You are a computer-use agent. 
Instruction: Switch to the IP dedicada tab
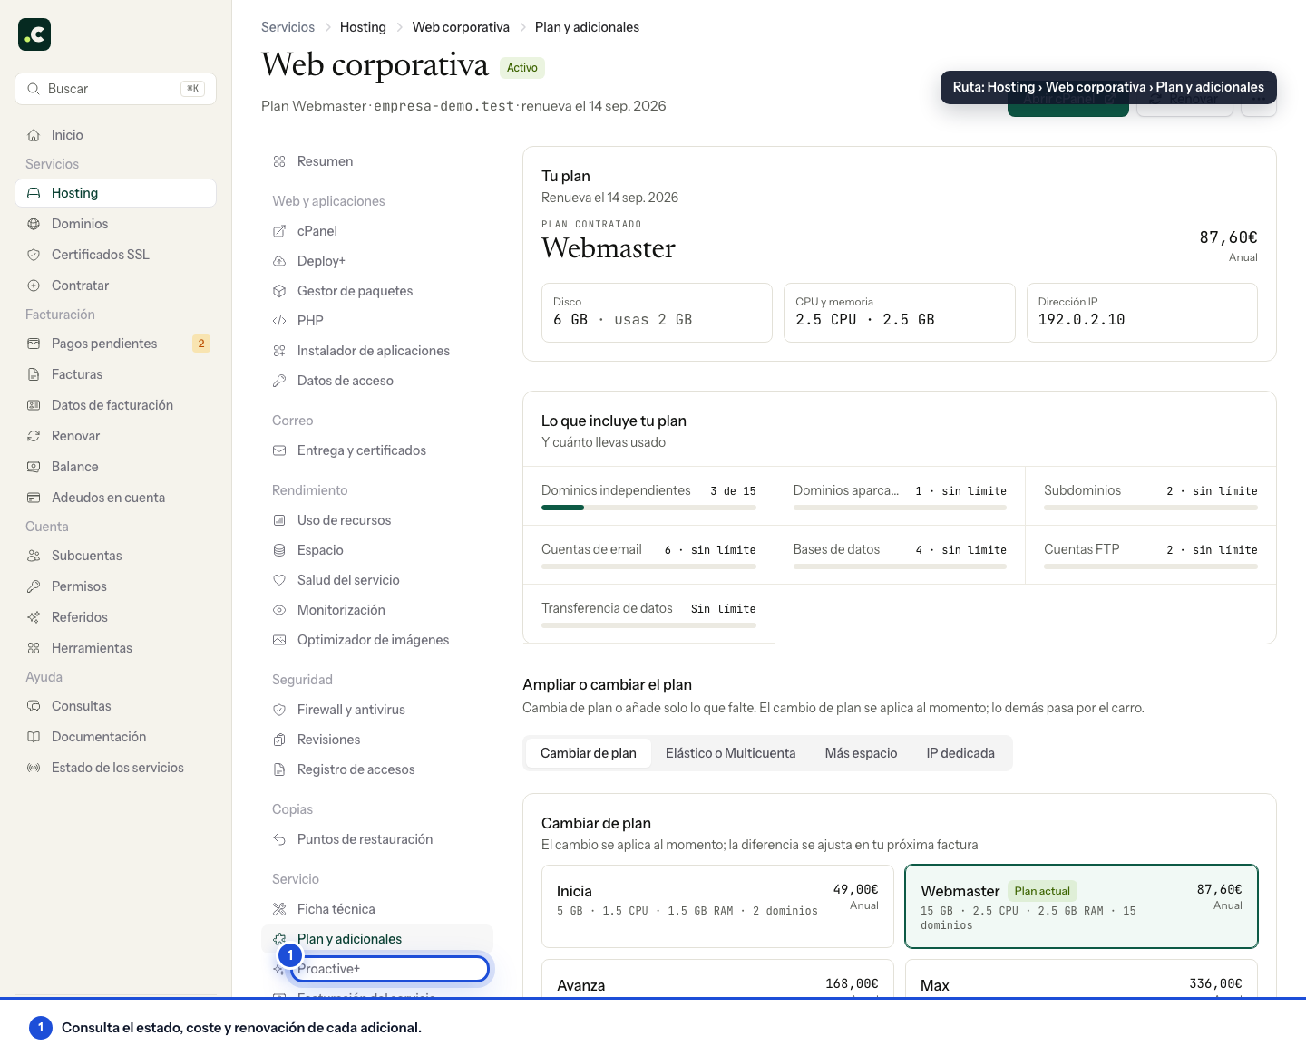click(x=960, y=753)
